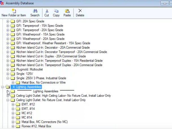Click the Delete X icon

[x=80, y=11]
